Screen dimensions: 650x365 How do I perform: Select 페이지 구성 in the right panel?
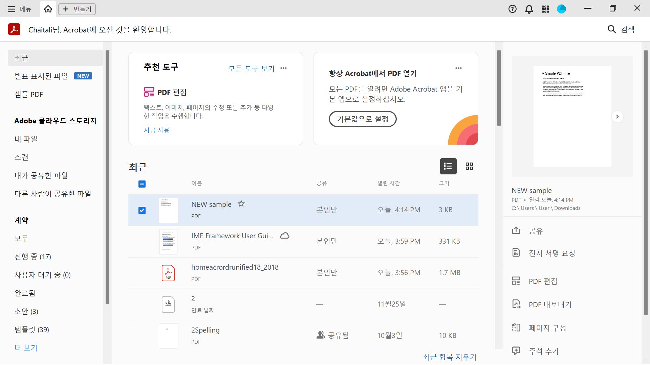pos(547,327)
